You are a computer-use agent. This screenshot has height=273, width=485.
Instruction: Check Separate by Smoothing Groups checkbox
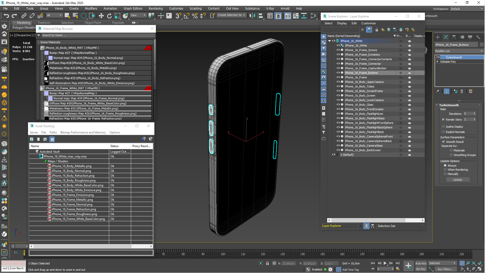click(x=451, y=155)
